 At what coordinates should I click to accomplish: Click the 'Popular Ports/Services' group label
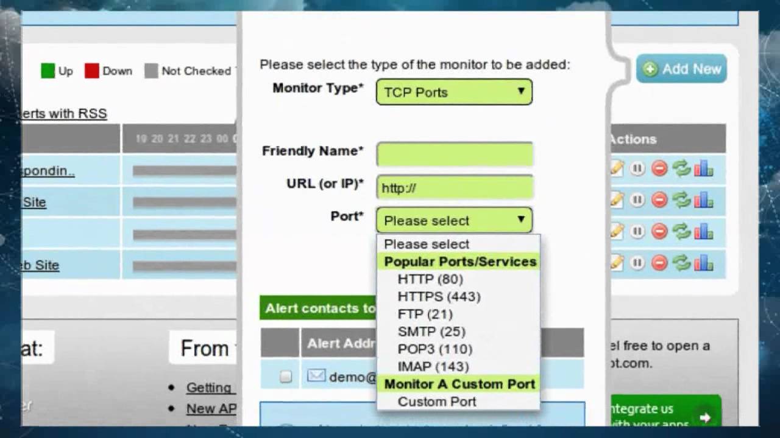point(460,262)
